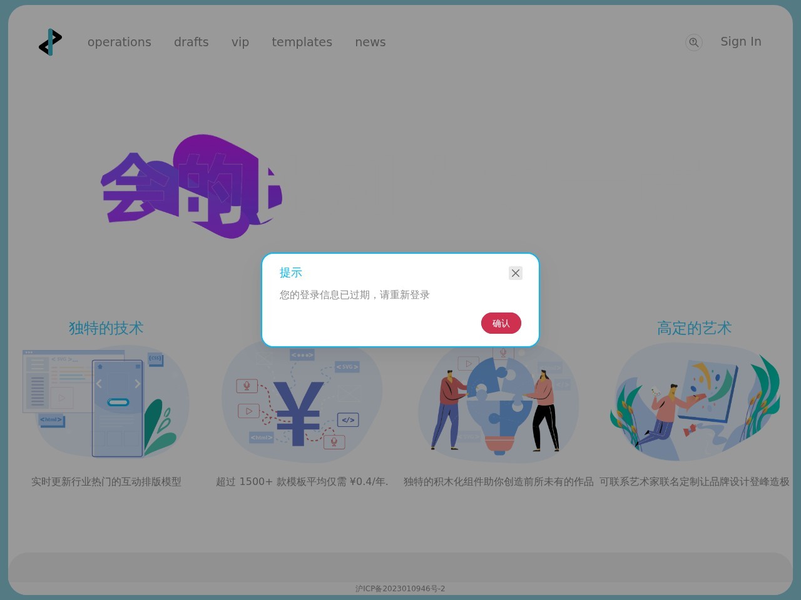Click the 独特的积木化组件 caption
This screenshot has width=801, height=600.
click(x=499, y=481)
